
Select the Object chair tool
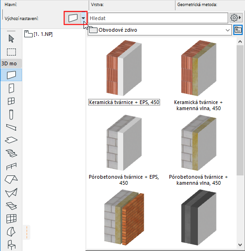tap(11, 245)
